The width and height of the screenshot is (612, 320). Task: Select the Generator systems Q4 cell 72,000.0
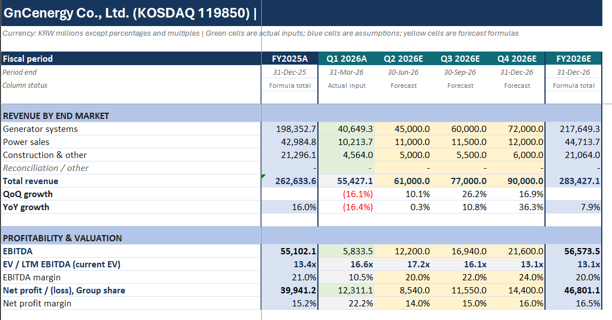[517, 129]
